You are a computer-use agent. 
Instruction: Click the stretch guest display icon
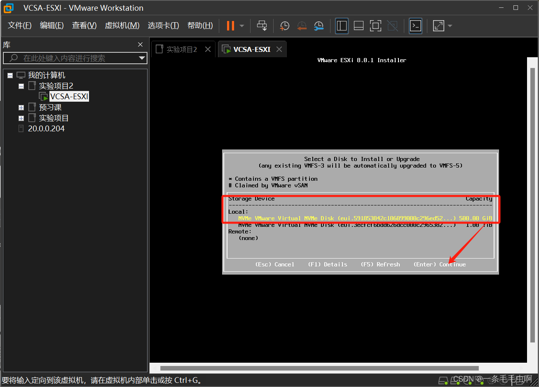pyautogui.click(x=438, y=26)
